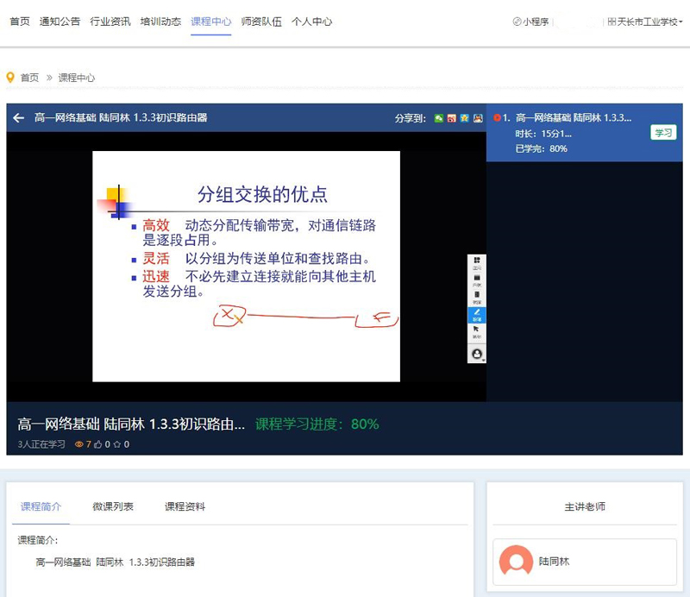Select the blue pen tool in video toolbar
The width and height of the screenshot is (690, 597).
477,313
